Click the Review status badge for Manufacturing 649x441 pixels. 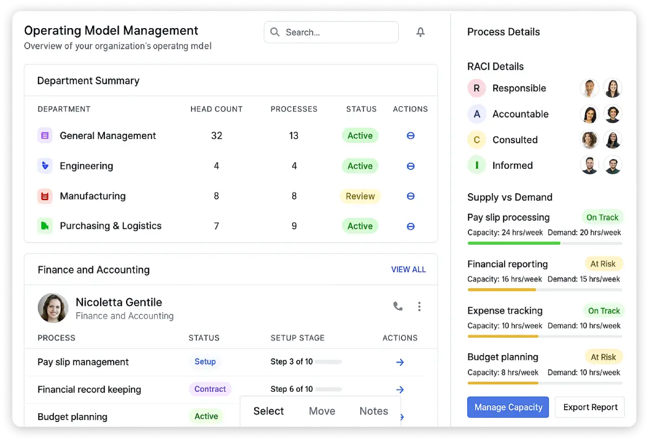click(360, 196)
